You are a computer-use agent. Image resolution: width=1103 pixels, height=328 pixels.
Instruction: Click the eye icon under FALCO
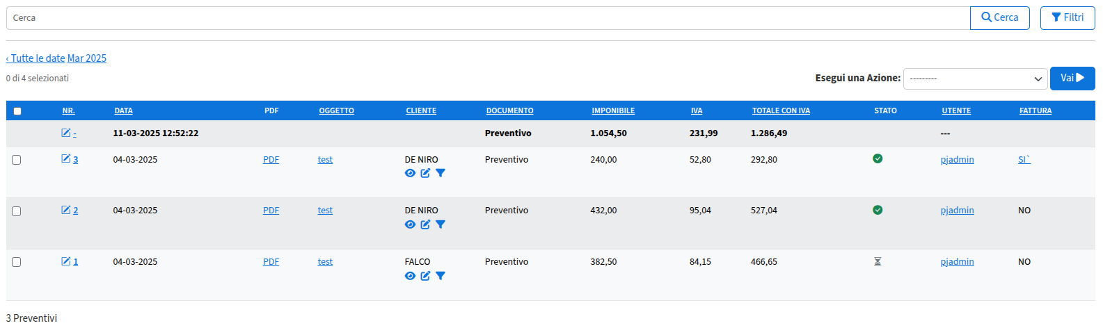(x=410, y=276)
